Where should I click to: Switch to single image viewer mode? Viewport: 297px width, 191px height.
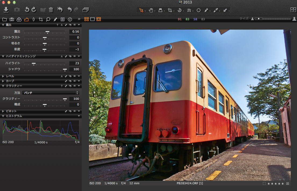[x=92, y=19]
